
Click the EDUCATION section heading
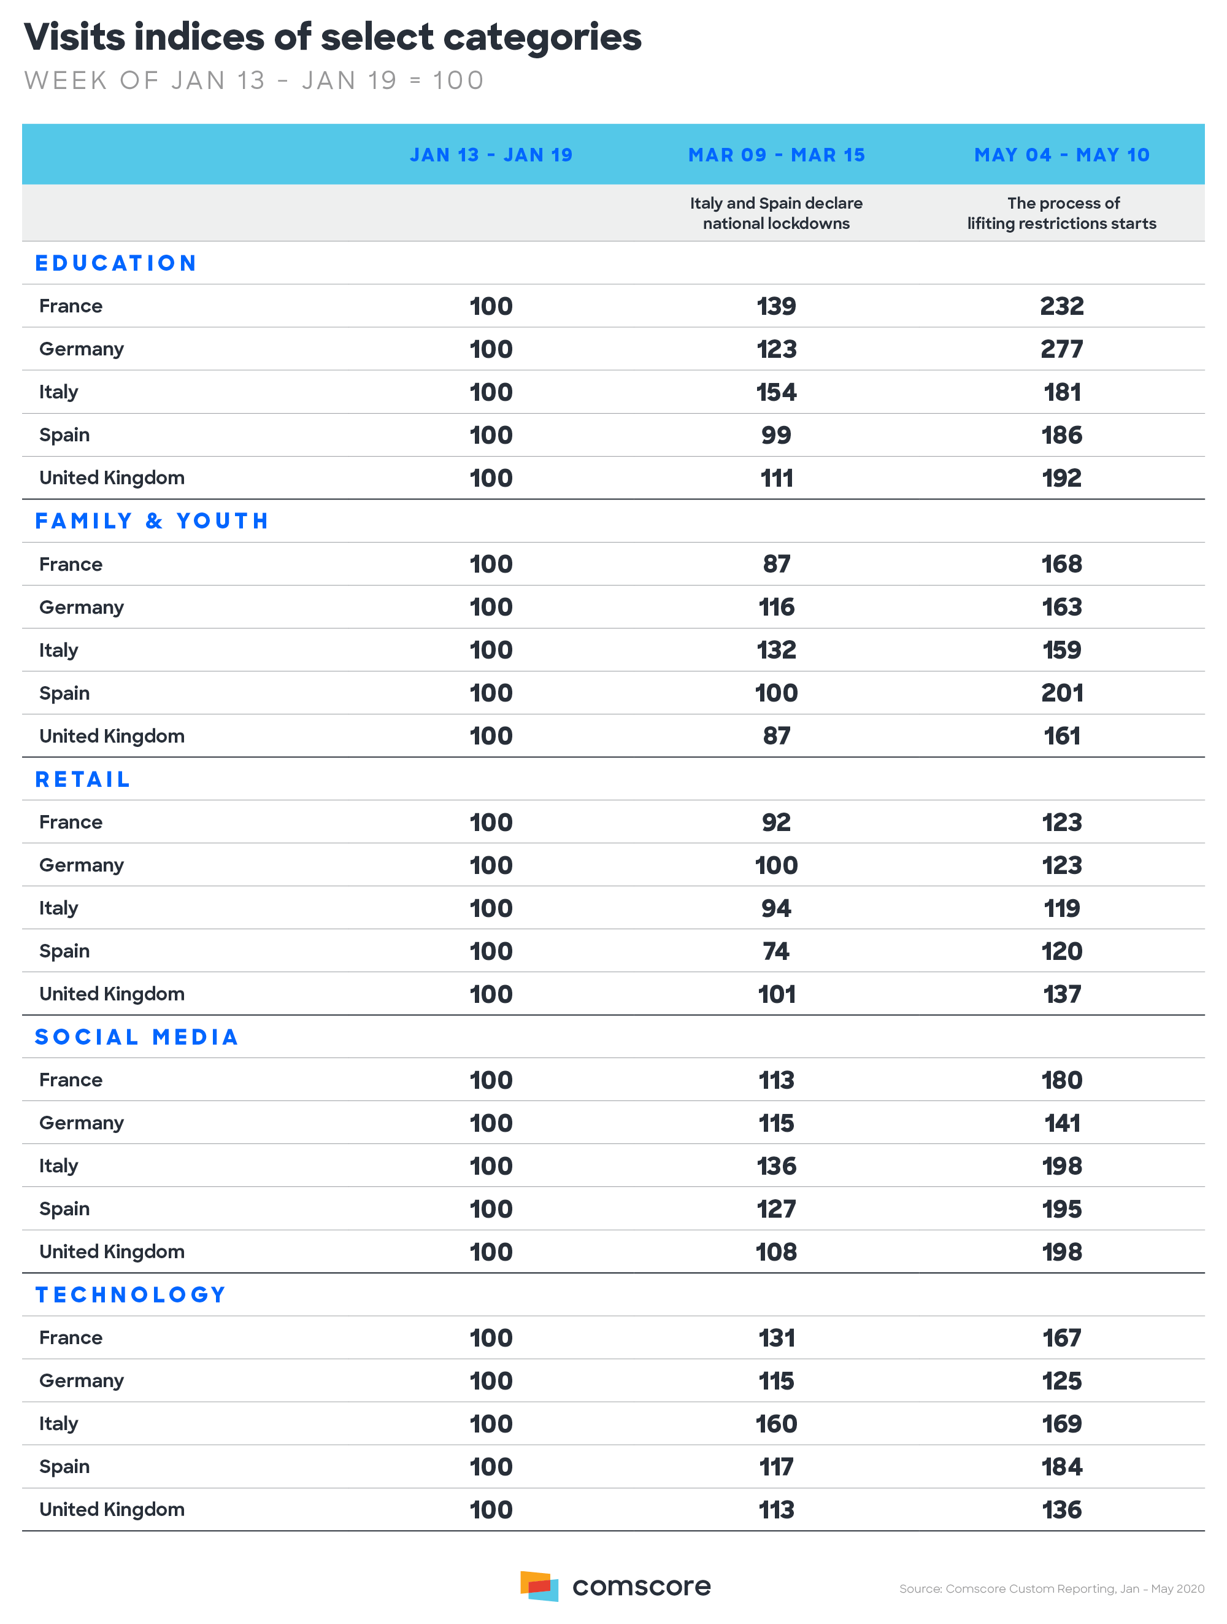(116, 263)
